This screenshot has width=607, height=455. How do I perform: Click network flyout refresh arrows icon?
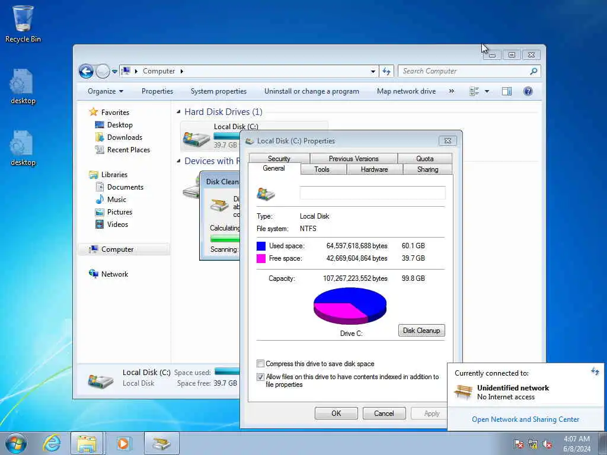tap(595, 372)
